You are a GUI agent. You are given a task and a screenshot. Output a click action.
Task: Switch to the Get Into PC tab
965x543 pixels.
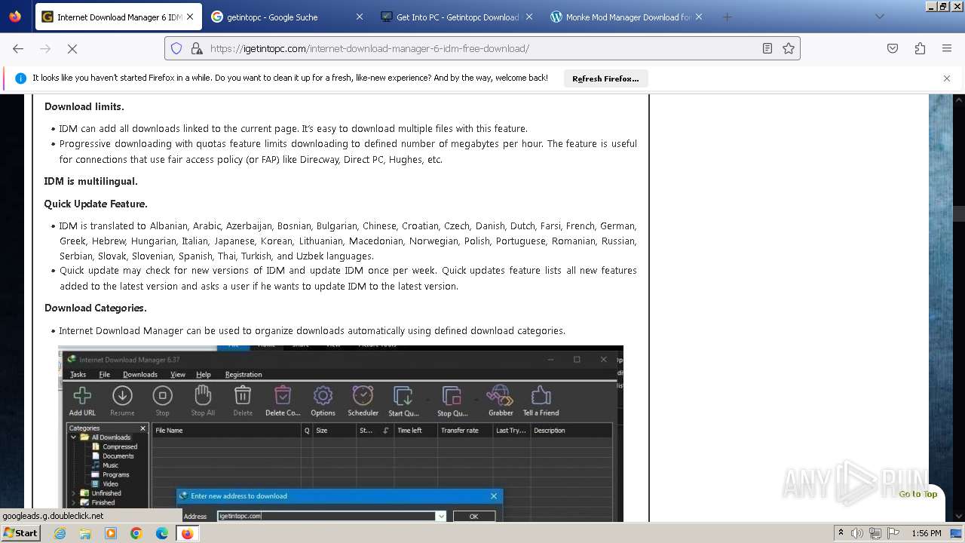coord(457,17)
